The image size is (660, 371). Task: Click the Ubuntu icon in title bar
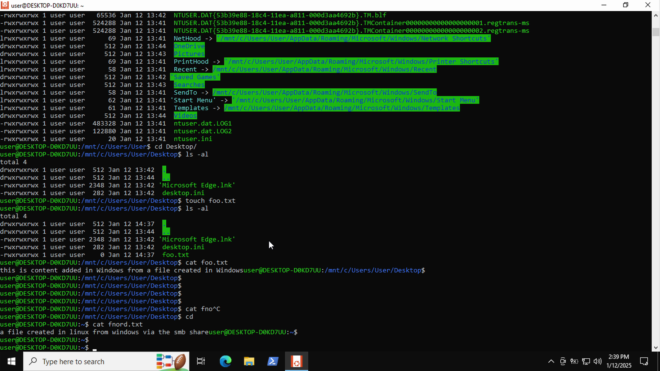tap(5, 5)
